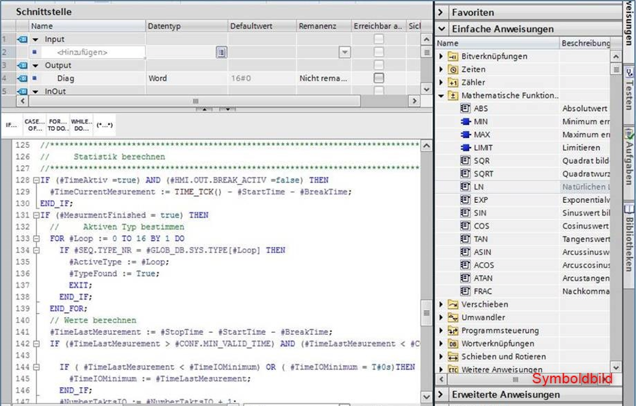The height and width of the screenshot is (406, 636).
Task: Select the LIMIT instruction icon
Action: [465, 148]
